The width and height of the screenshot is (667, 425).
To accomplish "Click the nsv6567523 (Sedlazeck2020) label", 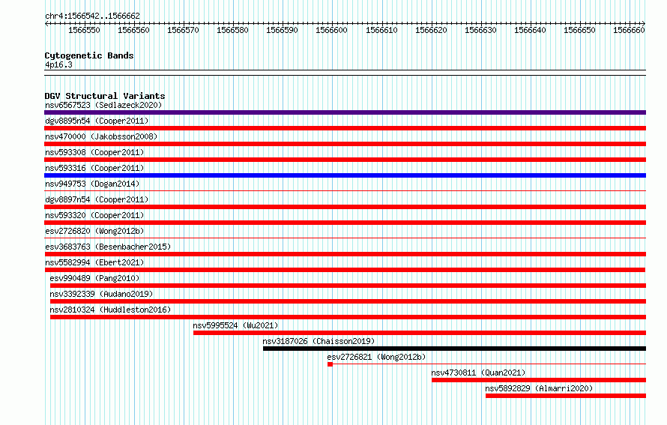I will (x=103, y=105).
